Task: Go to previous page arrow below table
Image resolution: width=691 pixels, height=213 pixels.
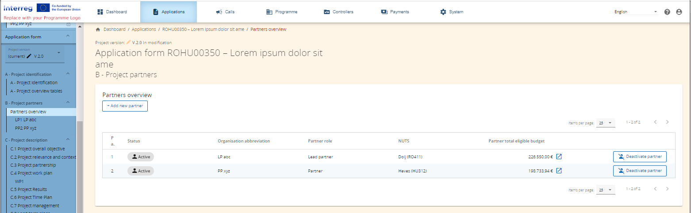Action: (x=656, y=189)
